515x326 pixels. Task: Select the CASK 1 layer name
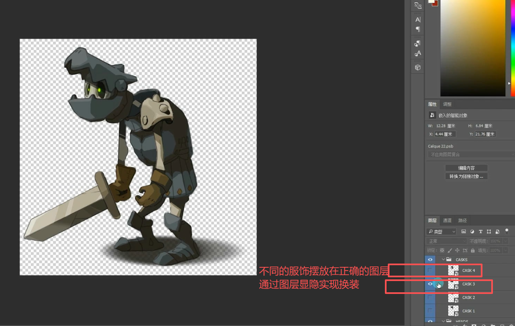469,311
